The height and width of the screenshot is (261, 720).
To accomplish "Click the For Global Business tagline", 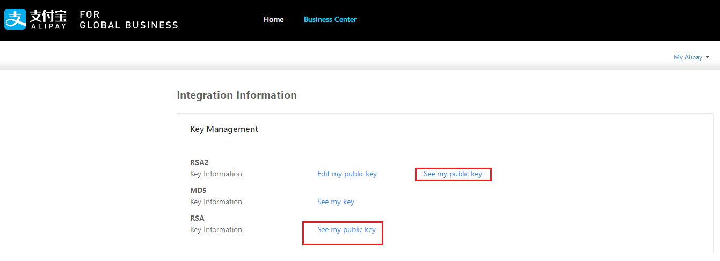I will 128,20.
